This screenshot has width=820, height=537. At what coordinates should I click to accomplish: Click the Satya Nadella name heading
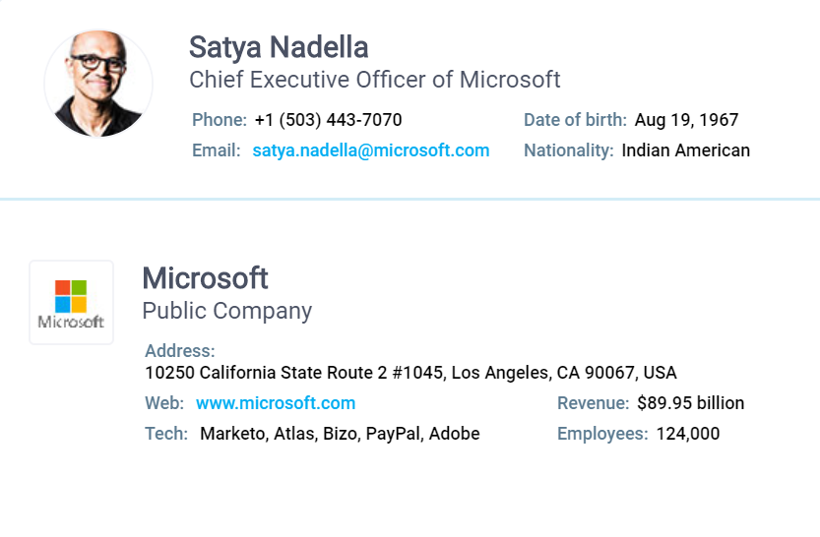[279, 46]
